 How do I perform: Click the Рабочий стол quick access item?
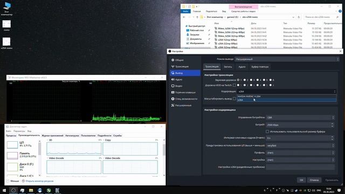coord(197,30)
